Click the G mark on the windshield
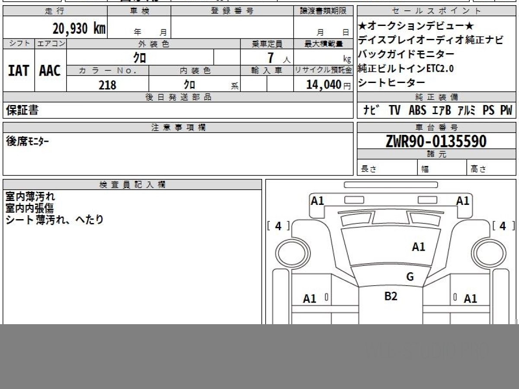The height and width of the screenshot is (389, 519). [x=410, y=277]
